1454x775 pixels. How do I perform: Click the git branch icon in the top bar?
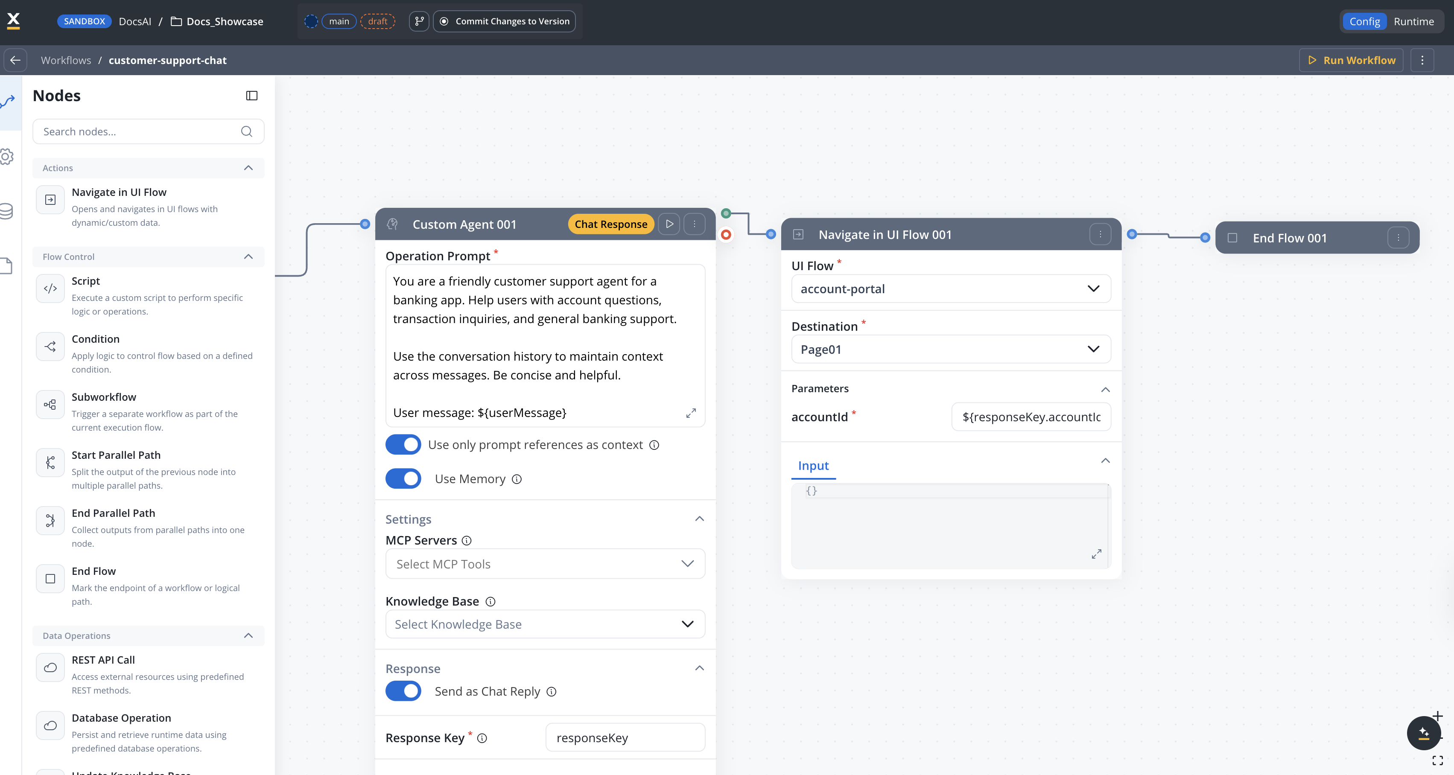[x=419, y=21]
